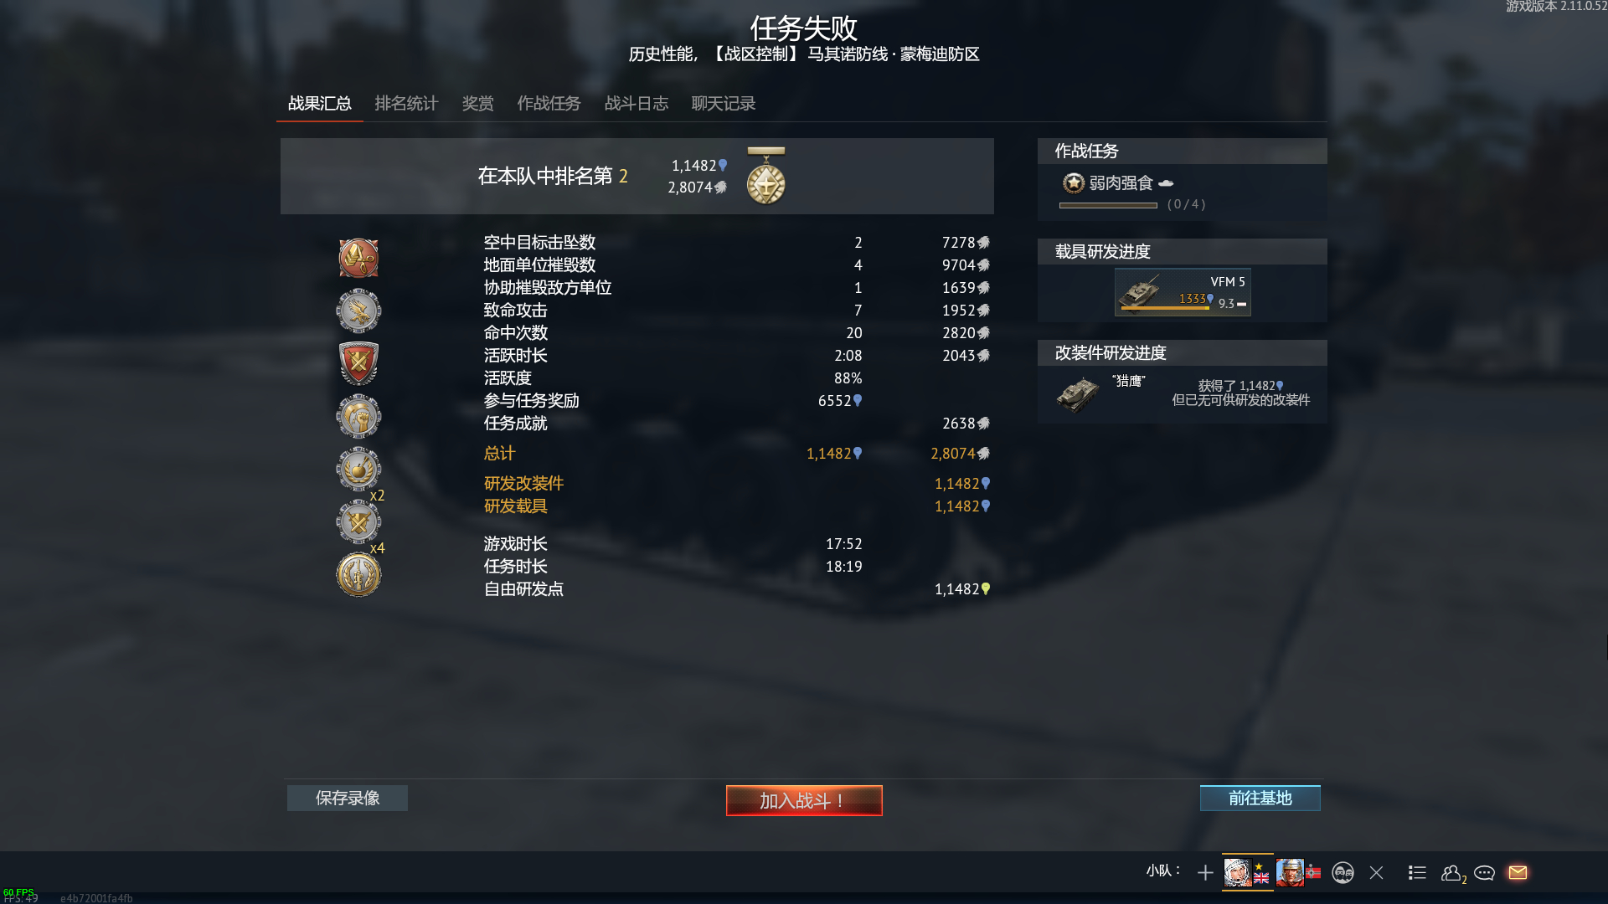This screenshot has height=904, width=1608.
Task: Open the list icon in bottom bar
Action: [x=1417, y=873]
